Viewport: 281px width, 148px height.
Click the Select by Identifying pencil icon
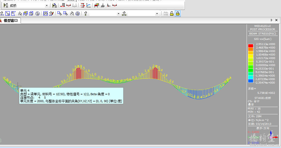pos(51,13)
